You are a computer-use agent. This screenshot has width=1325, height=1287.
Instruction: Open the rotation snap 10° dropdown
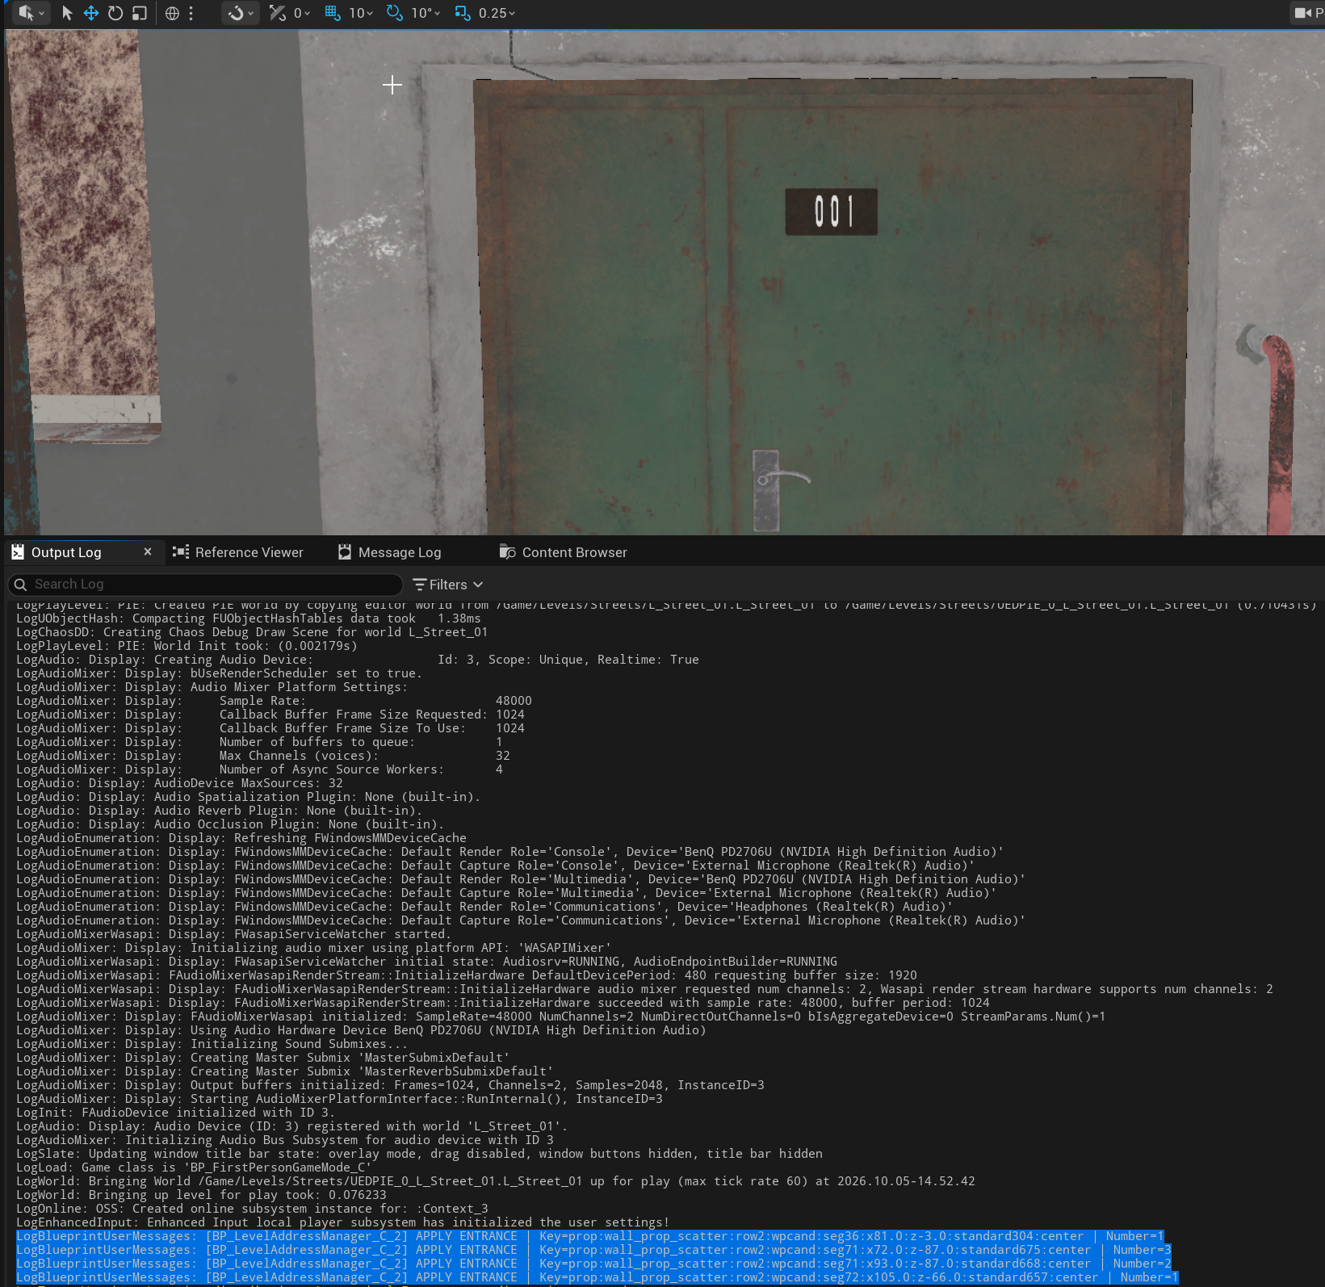[426, 13]
